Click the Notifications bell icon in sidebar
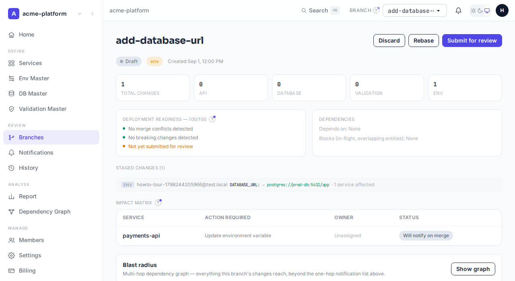This screenshot has height=281, width=515. click(x=11, y=153)
